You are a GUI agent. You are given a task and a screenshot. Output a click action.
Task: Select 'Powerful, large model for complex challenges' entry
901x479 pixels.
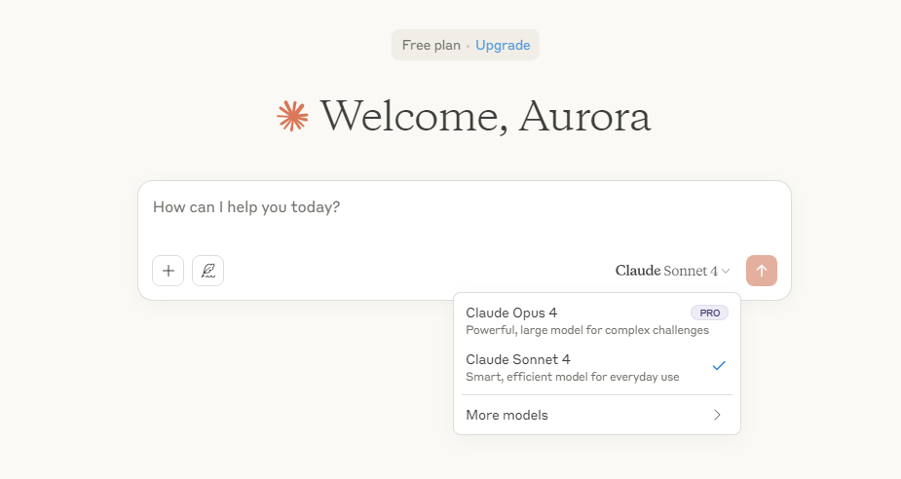[x=587, y=330]
